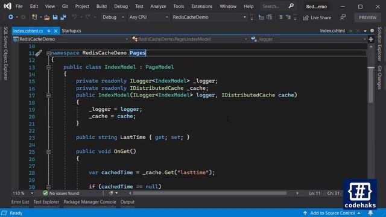Screen dimensions: 386x217
Task: Click the search magnifier icon
Action: (291, 6)
